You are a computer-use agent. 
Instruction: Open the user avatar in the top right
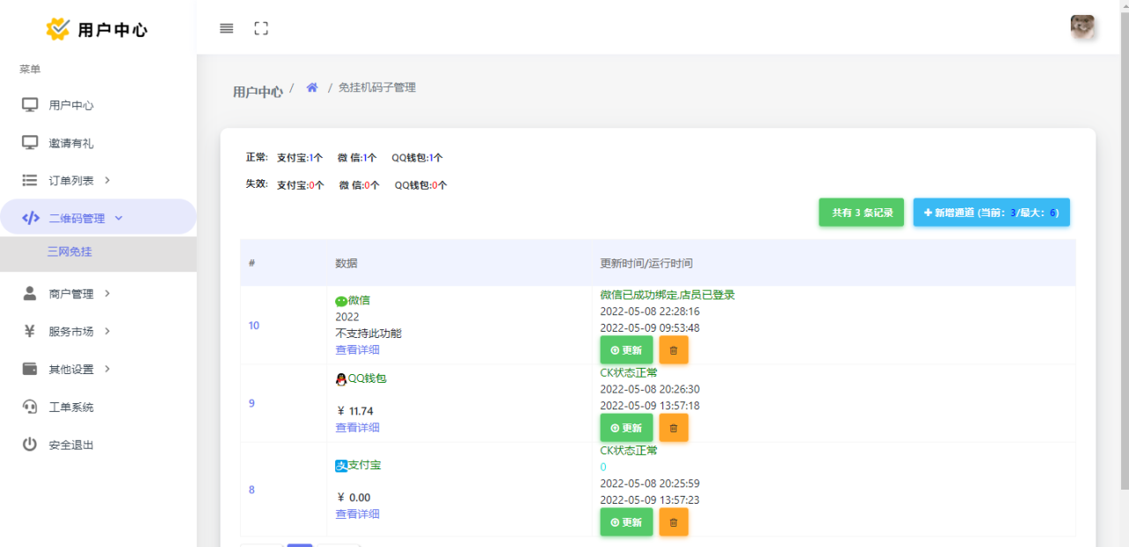[1082, 27]
